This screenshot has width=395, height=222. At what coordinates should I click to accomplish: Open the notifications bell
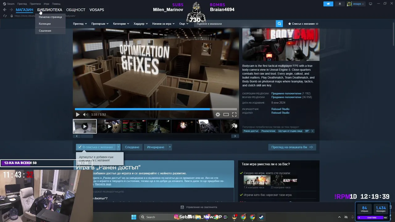click(x=340, y=4)
